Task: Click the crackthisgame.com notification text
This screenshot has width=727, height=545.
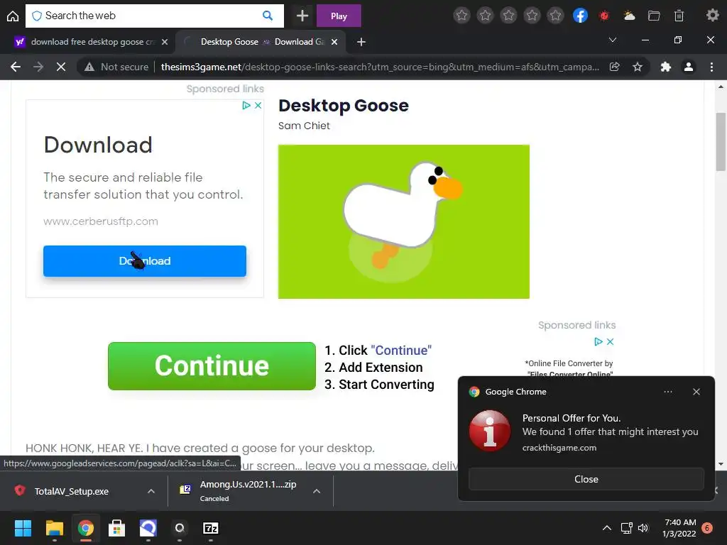Action: pos(559,448)
